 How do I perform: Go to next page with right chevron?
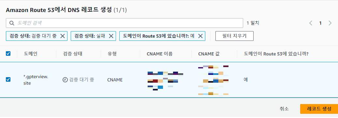(x=330, y=23)
